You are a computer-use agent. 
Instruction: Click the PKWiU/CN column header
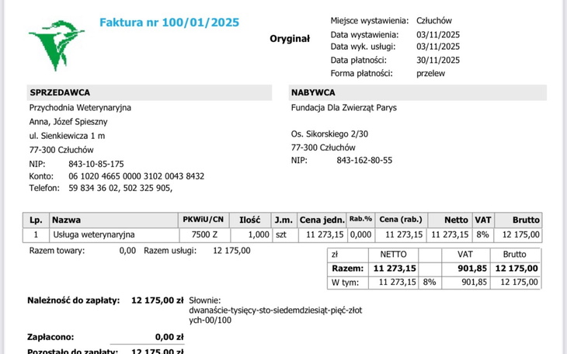coord(203,220)
